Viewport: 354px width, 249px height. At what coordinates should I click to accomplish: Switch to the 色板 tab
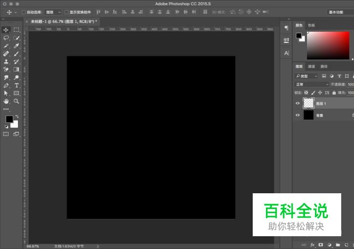point(312,25)
